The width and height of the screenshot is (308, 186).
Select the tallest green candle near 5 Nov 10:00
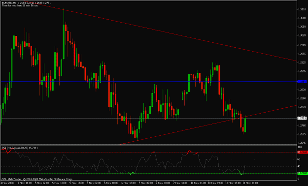[x=64, y=42]
